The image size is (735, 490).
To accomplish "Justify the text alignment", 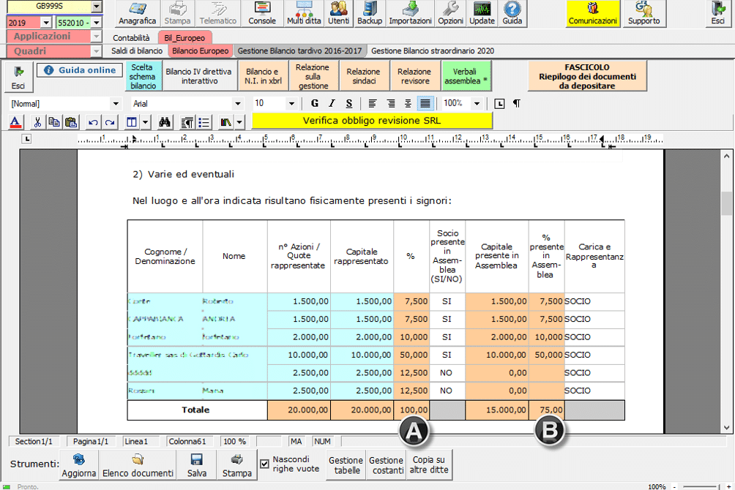I will (425, 104).
